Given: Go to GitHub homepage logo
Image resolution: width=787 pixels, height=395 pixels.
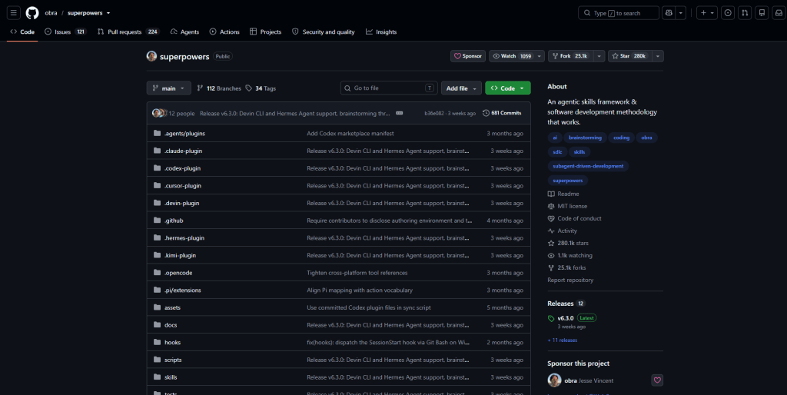Looking at the screenshot, I should (x=32, y=13).
